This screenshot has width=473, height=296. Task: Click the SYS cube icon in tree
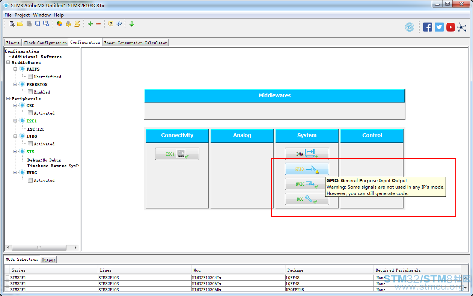(x=22, y=152)
